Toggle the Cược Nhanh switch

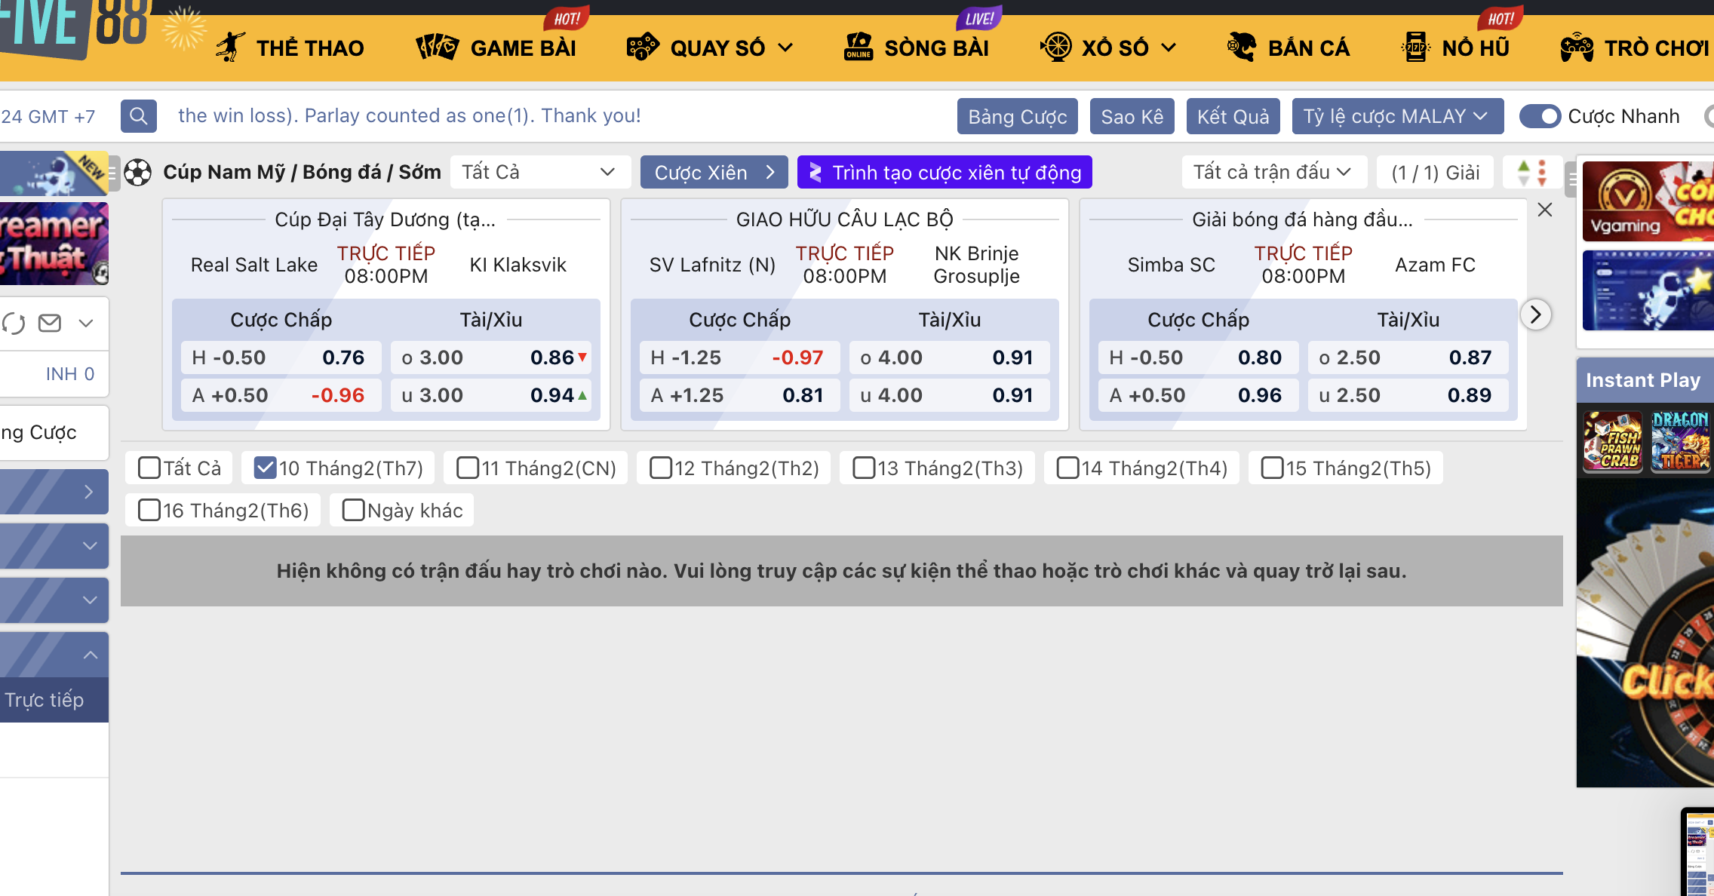tap(1540, 116)
